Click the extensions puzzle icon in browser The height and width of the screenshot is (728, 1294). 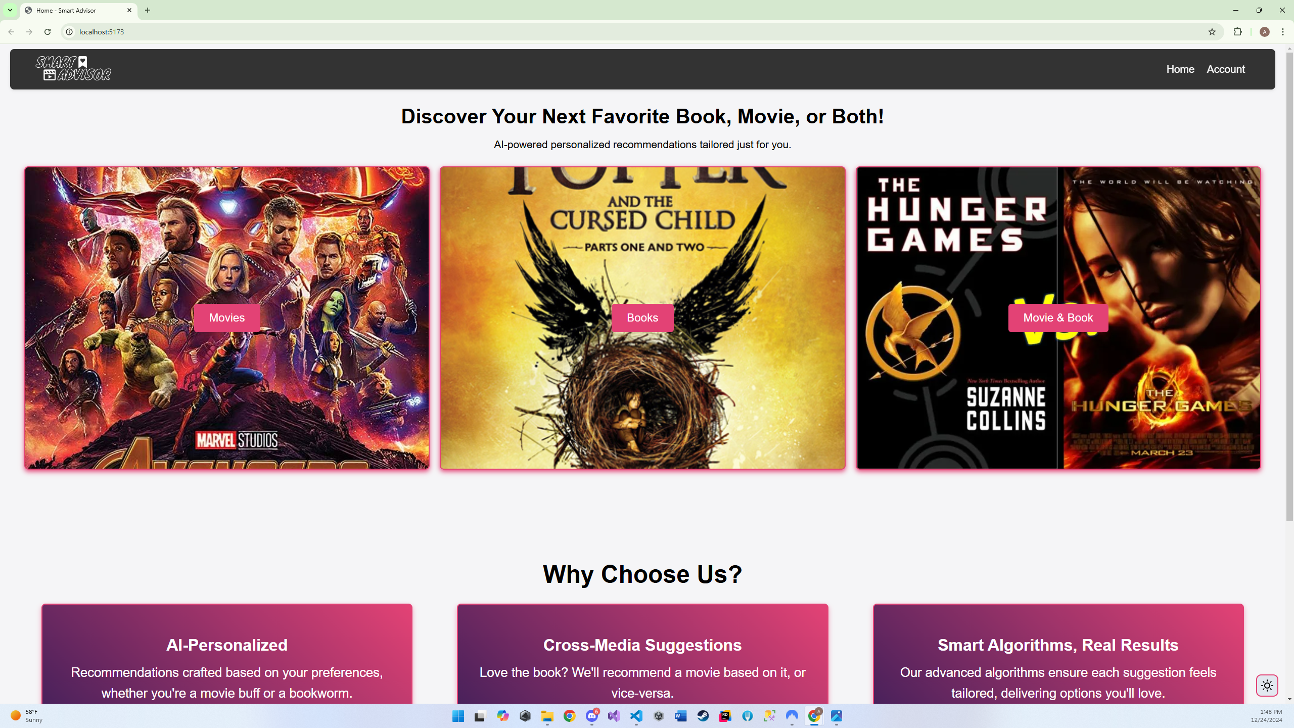click(1237, 32)
